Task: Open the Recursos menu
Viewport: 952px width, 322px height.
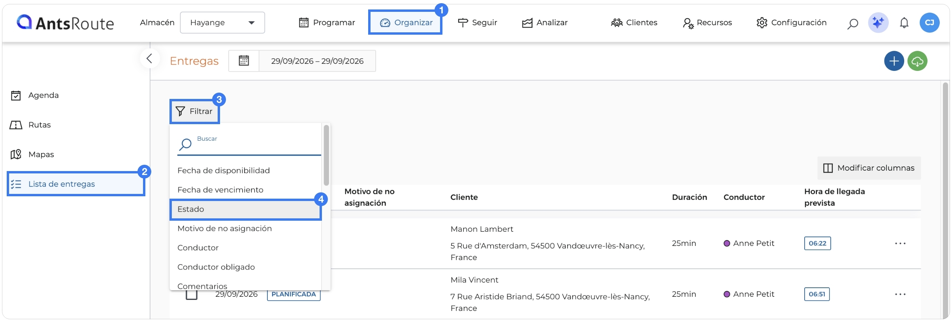Action: 707,22
